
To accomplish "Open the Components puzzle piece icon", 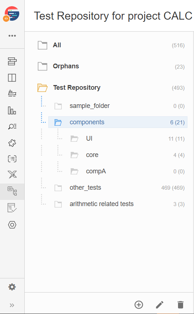I will (12, 143).
